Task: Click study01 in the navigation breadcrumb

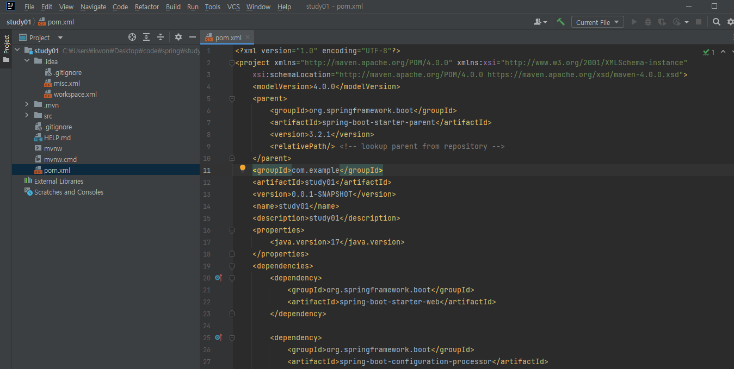Action: coord(18,22)
